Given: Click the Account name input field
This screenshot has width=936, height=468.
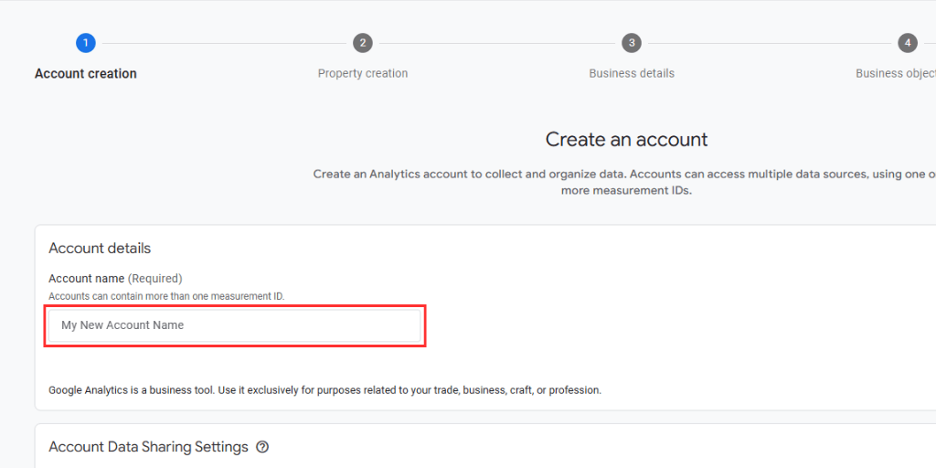Looking at the screenshot, I should 235,325.
